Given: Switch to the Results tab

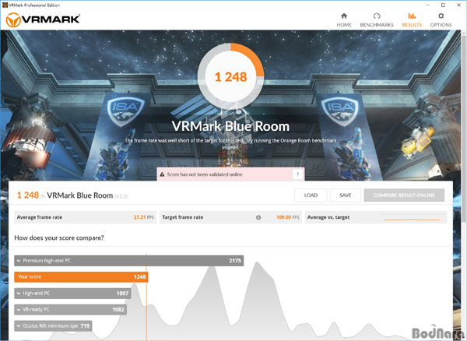Looking at the screenshot, I should pos(412,20).
